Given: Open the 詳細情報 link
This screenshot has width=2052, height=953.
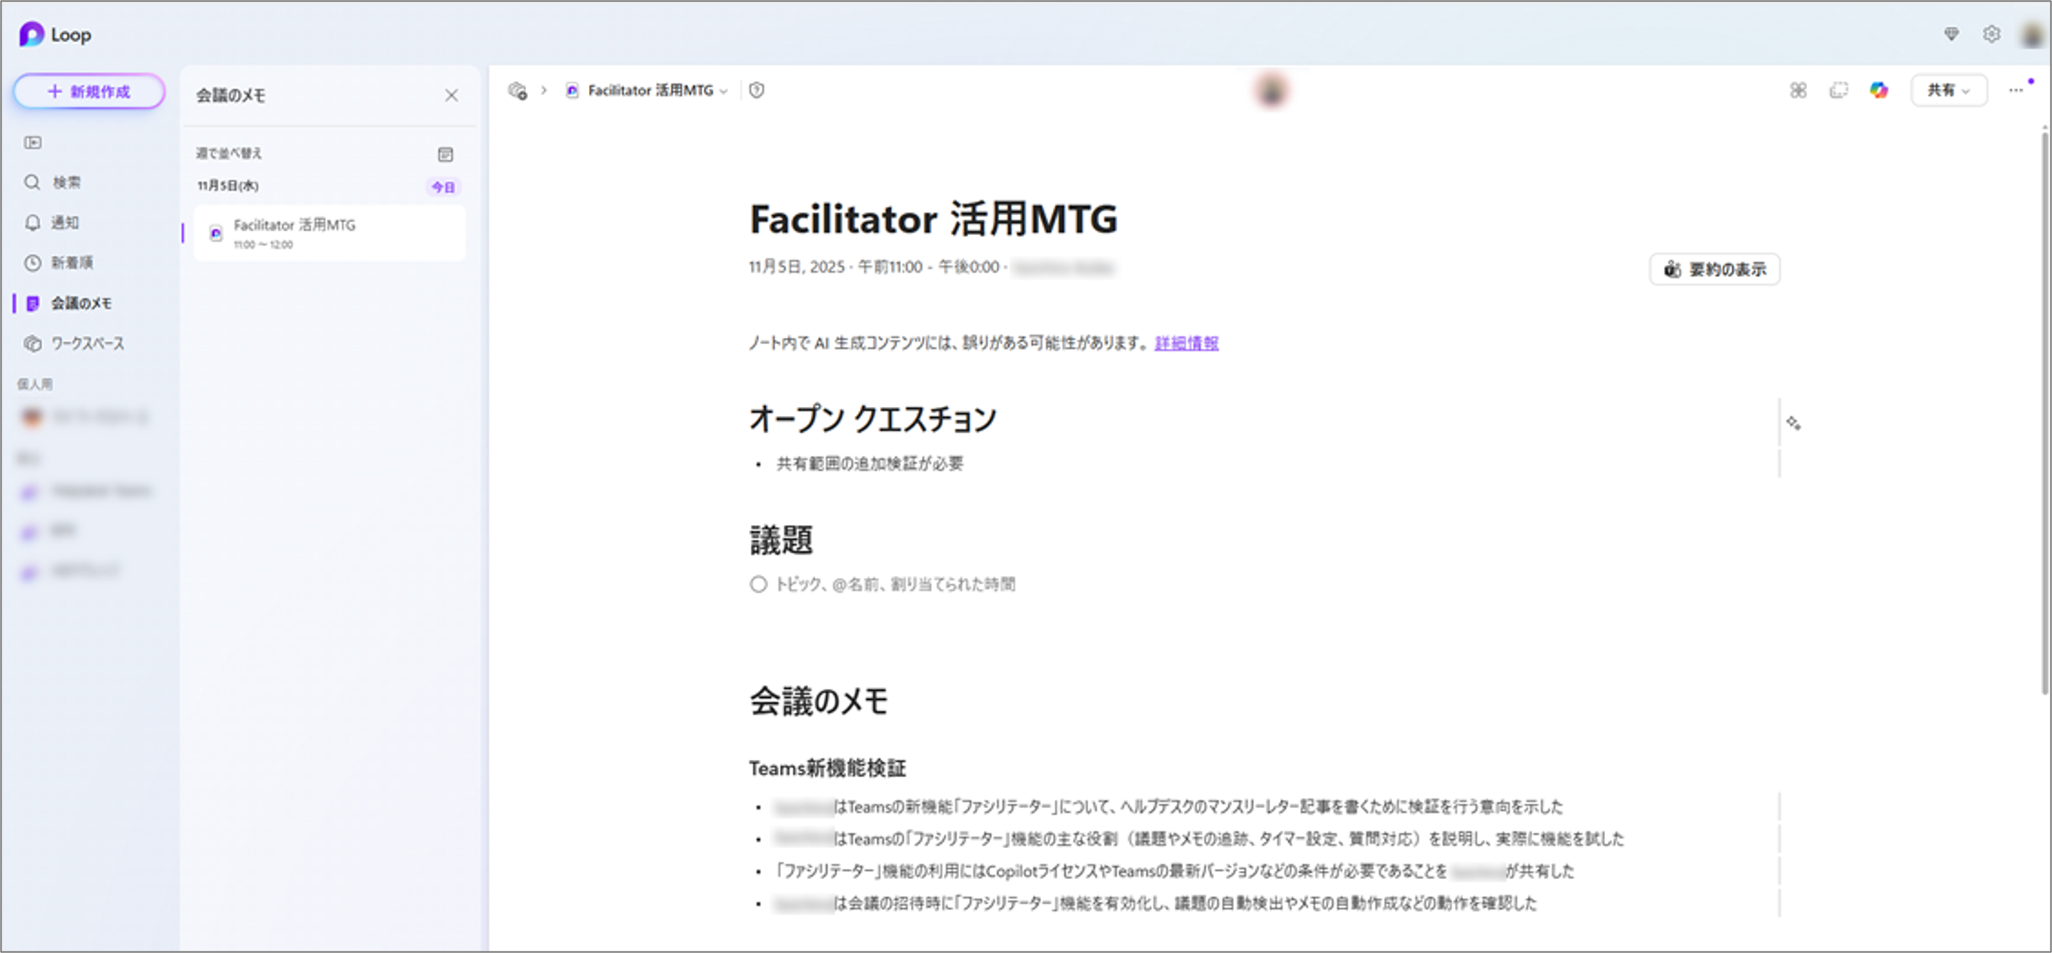Looking at the screenshot, I should [x=1186, y=343].
